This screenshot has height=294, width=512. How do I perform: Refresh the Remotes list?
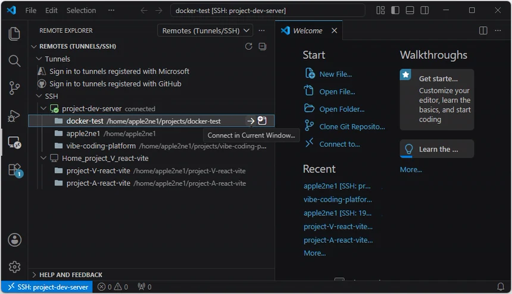(248, 46)
